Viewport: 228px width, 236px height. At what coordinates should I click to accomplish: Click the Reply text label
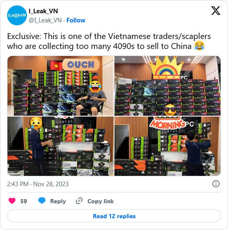pyautogui.click(x=58, y=201)
